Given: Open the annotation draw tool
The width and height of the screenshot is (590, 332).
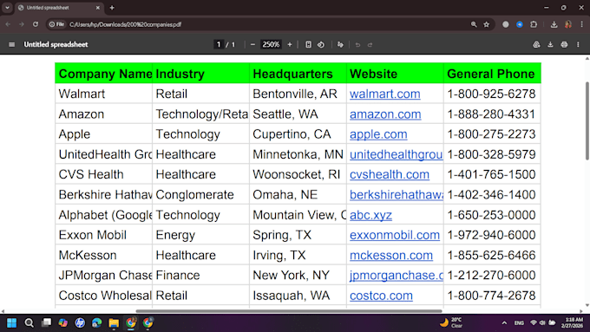Looking at the screenshot, I should pyautogui.click(x=340, y=44).
